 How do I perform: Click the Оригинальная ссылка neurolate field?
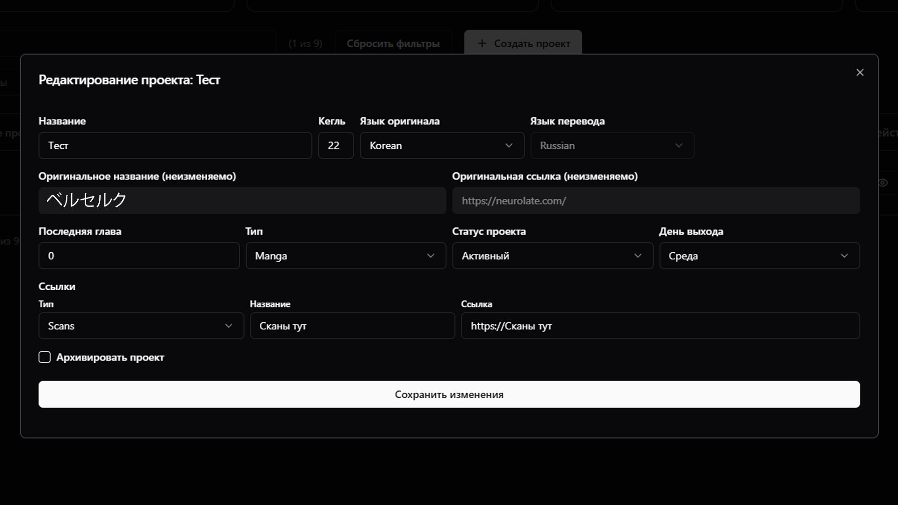coord(655,201)
